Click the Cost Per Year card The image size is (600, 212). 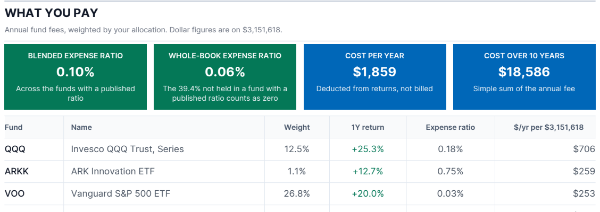tap(374, 77)
